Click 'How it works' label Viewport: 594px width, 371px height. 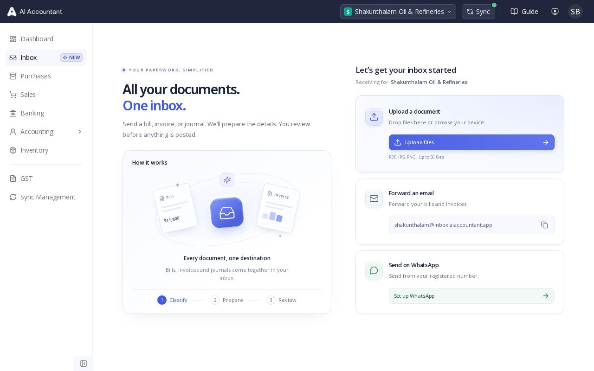(x=149, y=163)
